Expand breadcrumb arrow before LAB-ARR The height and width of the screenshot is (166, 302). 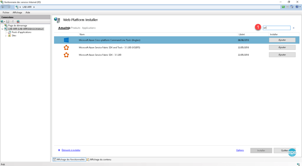[20, 7]
